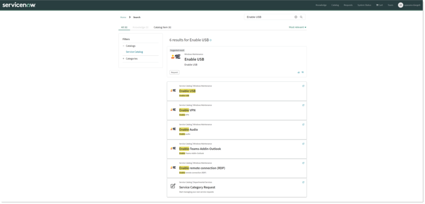Image resolution: width=425 pixels, height=204 pixels.
Task: Open Enable remote connection in new tab icon
Action: [x=303, y=163]
